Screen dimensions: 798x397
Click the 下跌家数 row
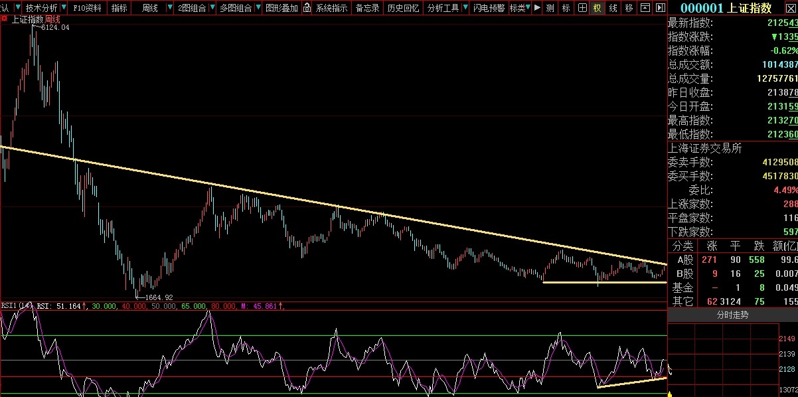click(x=732, y=232)
